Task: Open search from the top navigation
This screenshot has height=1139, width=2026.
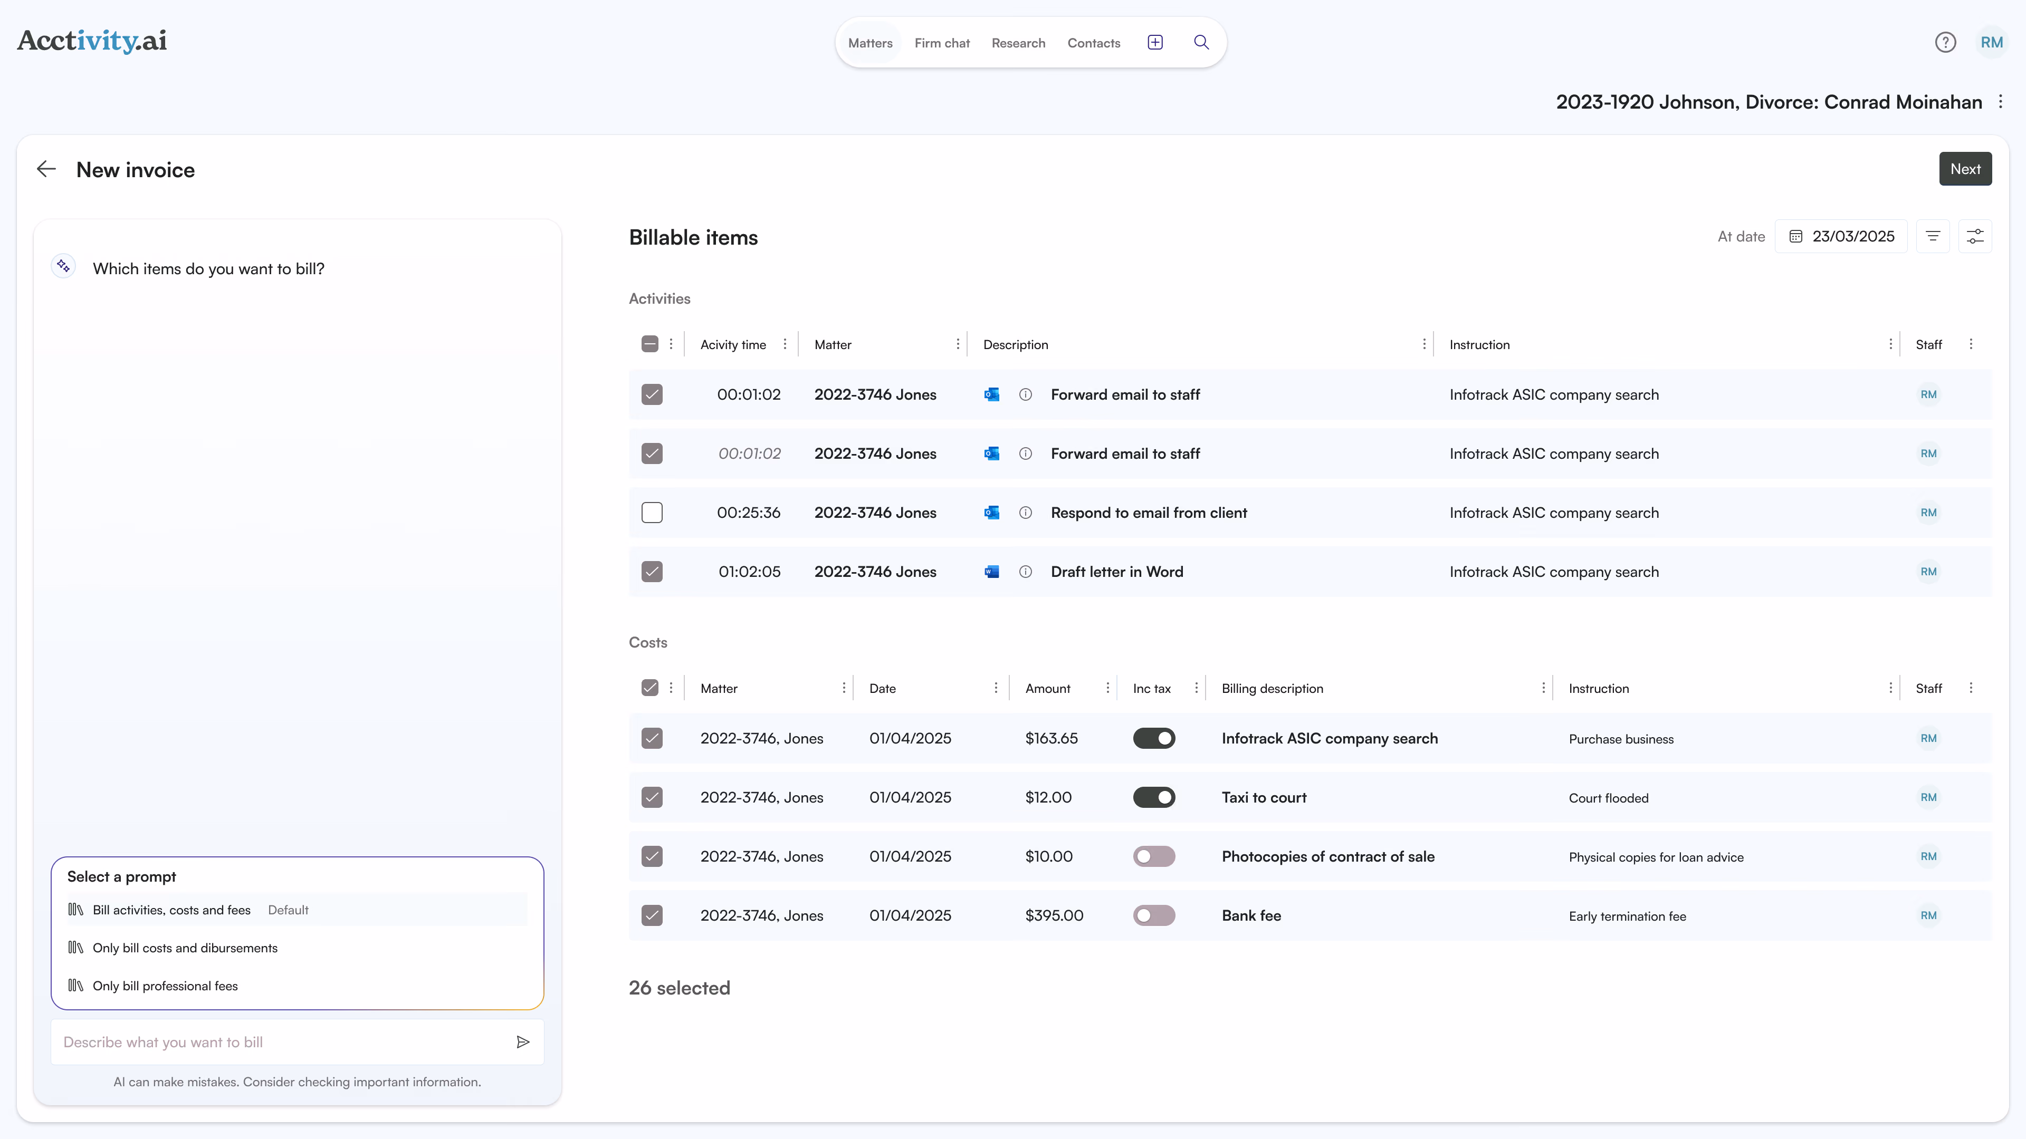Action: click(x=1201, y=42)
